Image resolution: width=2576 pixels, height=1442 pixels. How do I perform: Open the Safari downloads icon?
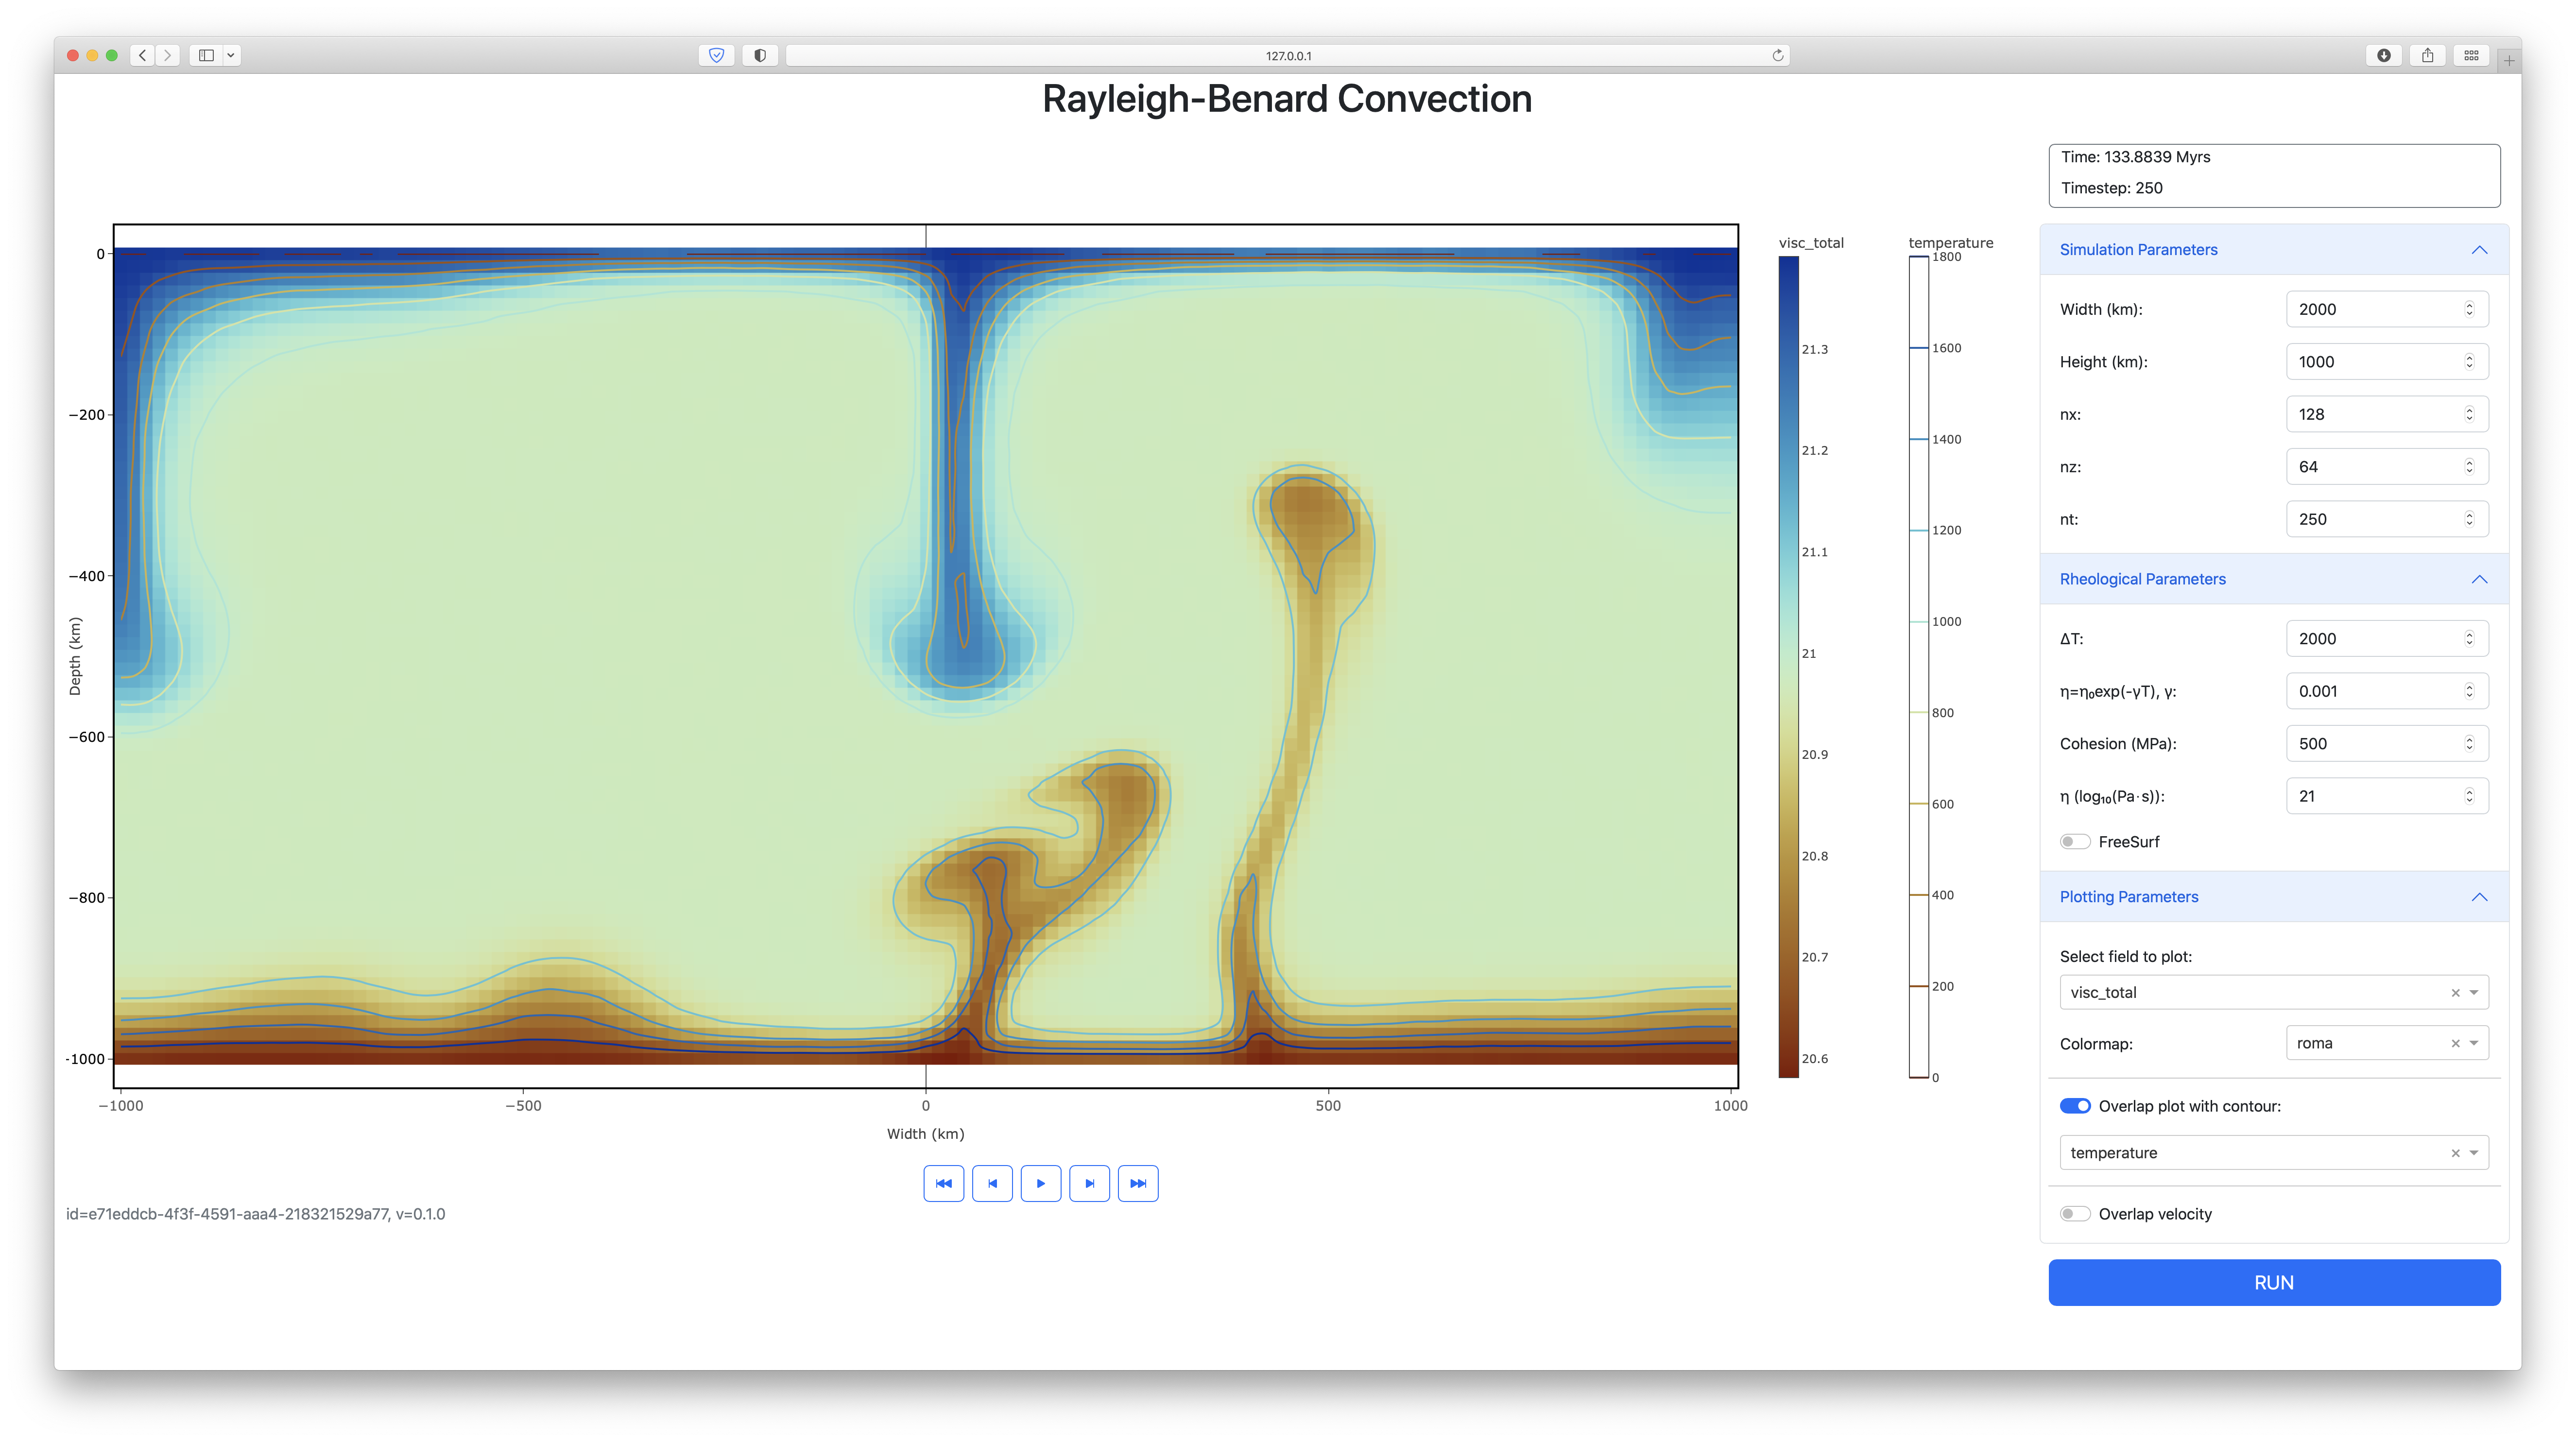(2384, 56)
